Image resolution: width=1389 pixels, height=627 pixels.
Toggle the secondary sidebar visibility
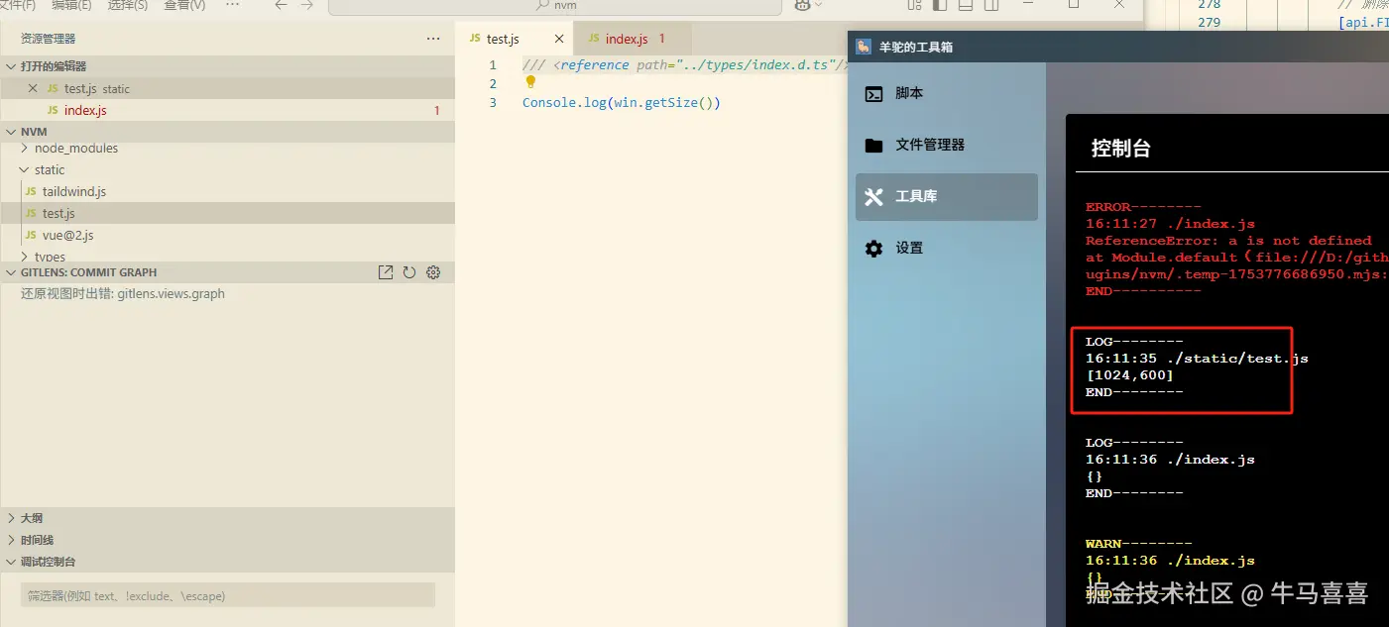[x=990, y=5]
